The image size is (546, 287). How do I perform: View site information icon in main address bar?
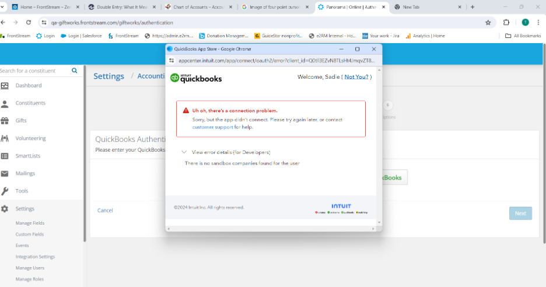[44, 22]
